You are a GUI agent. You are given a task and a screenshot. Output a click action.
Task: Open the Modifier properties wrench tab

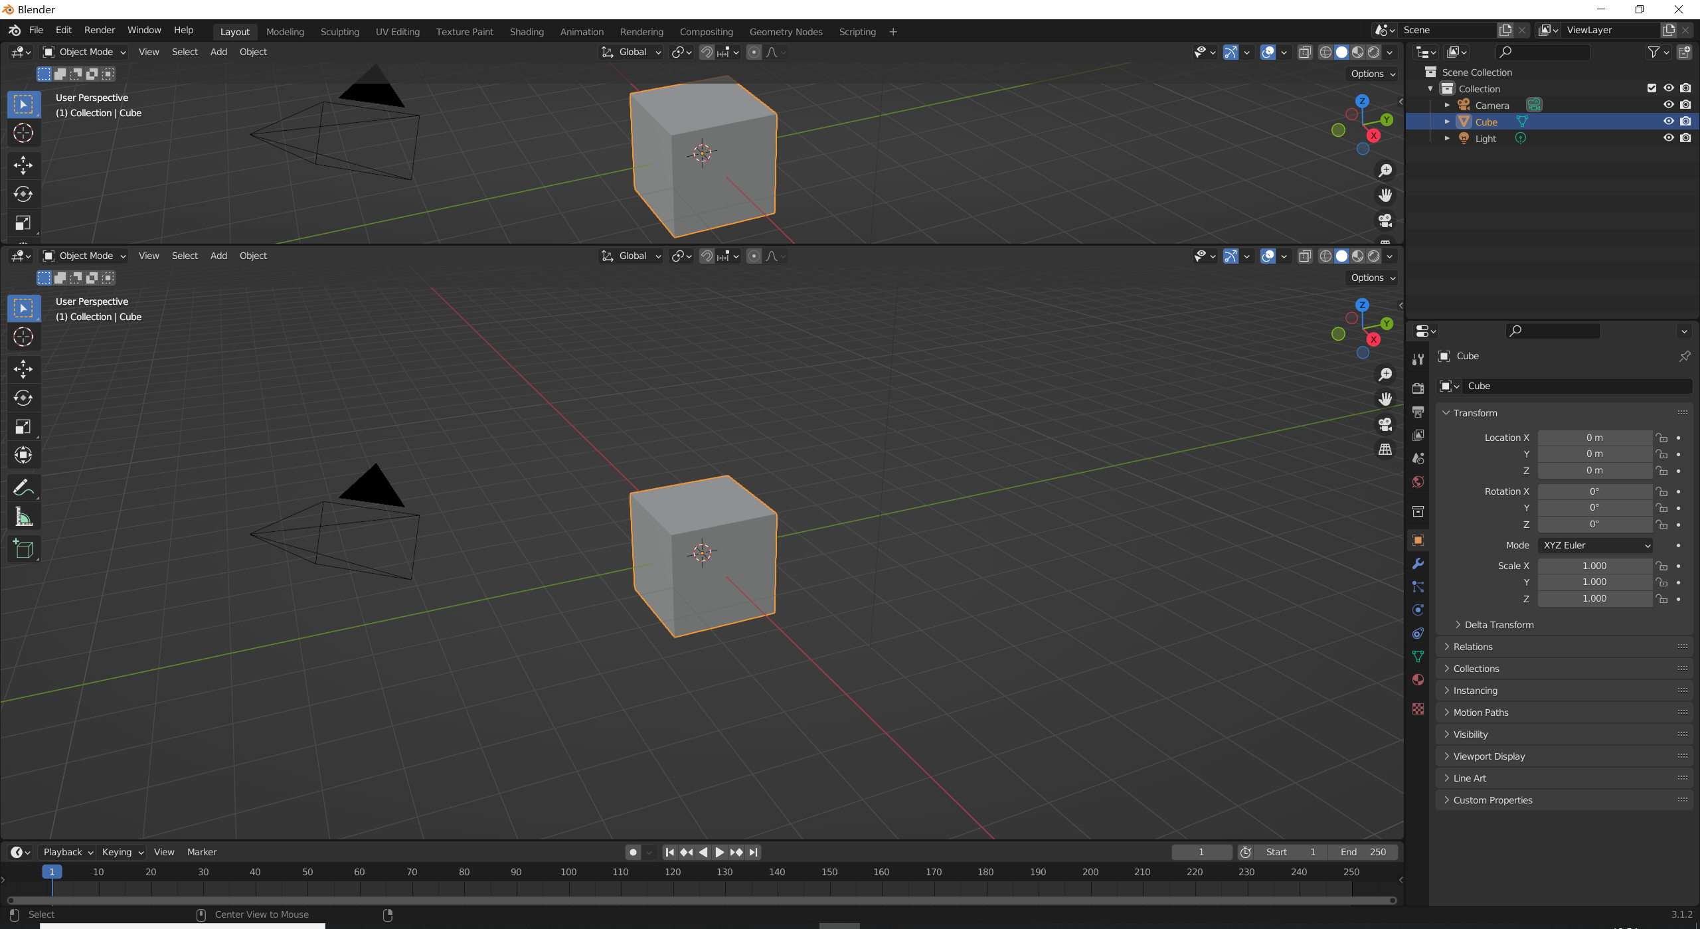pyautogui.click(x=1418, y=564)
